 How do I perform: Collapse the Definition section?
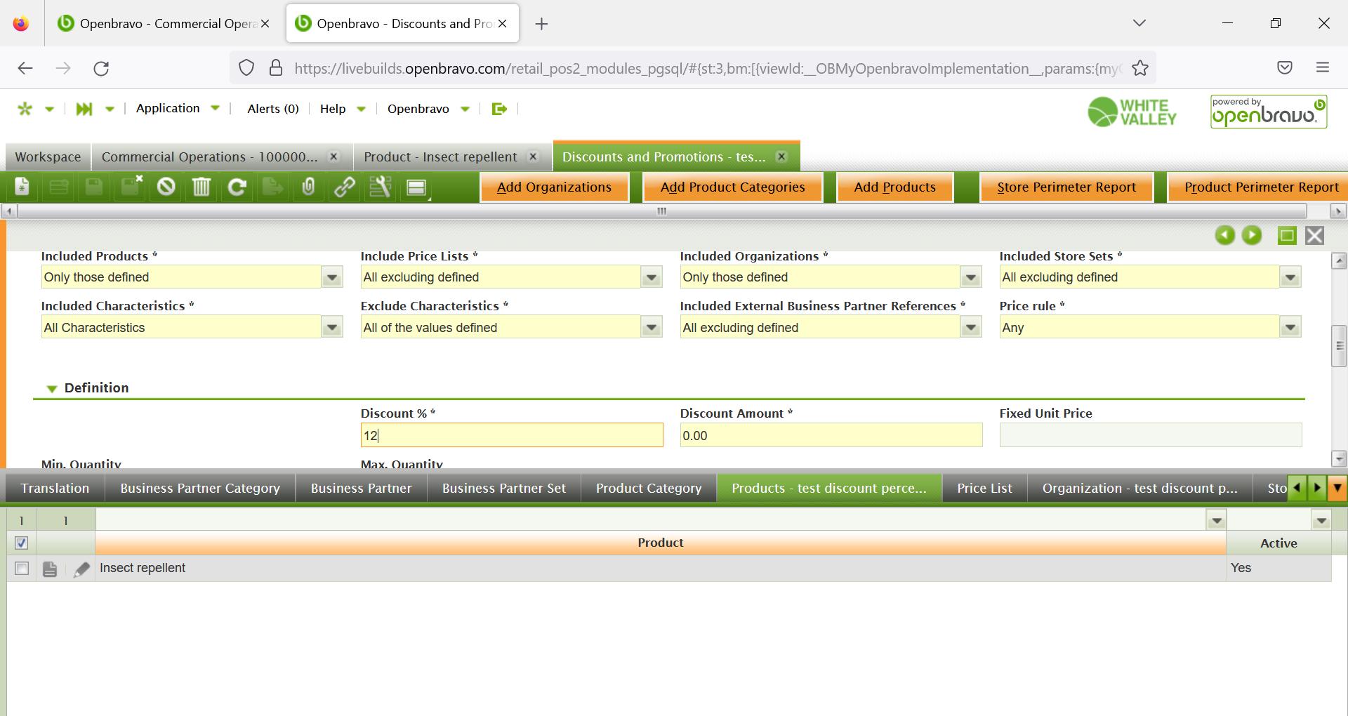tap(52, 388)
